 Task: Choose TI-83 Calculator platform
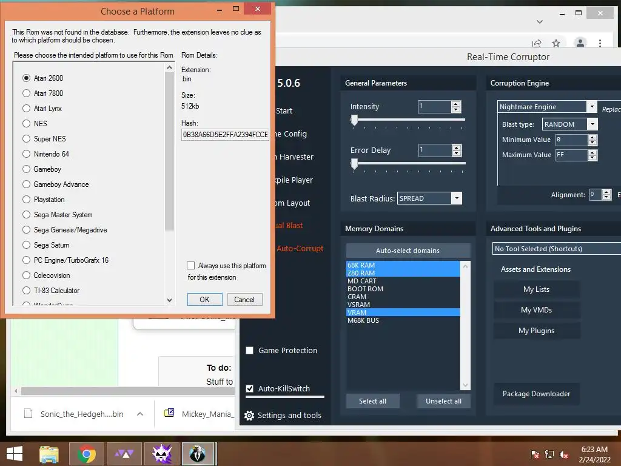pyautogui.click(x=27, y=291)
